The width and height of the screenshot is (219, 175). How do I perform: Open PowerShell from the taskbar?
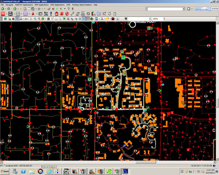pos(23,171)
